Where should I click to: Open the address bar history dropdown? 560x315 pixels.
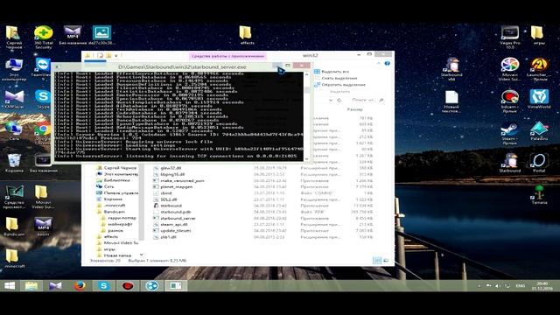point(331,101)
